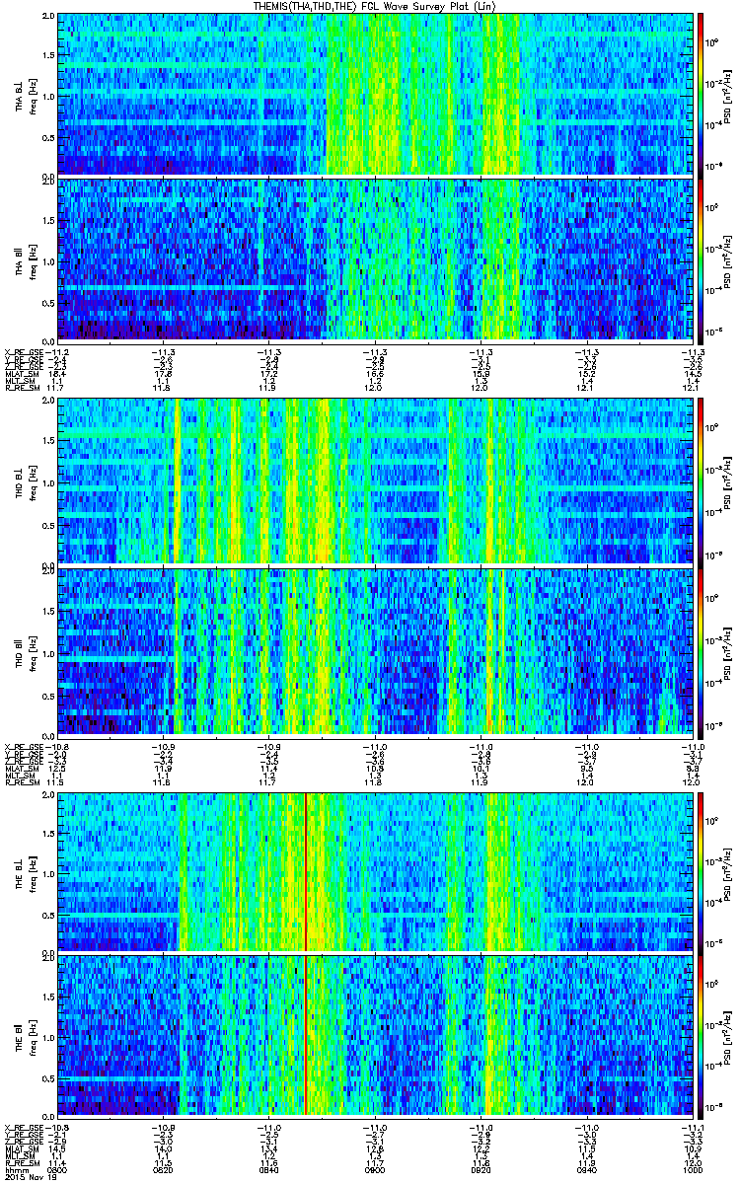Click MLT_SM row label under the THE panels
The height and width of the screenshot is (1184, 740).
(x=20, y=1153)
